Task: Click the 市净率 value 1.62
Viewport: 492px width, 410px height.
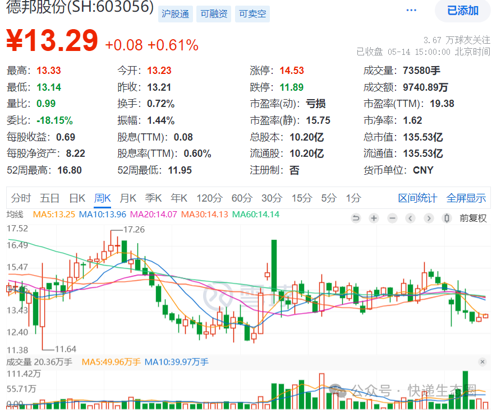Action: point(412,120)
